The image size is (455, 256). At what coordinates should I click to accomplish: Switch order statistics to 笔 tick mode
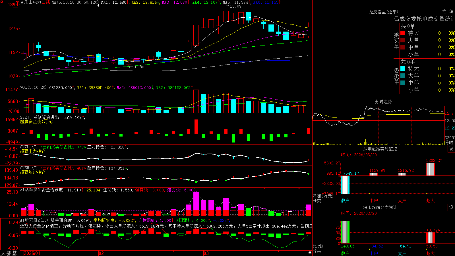(x=452, y=12)
